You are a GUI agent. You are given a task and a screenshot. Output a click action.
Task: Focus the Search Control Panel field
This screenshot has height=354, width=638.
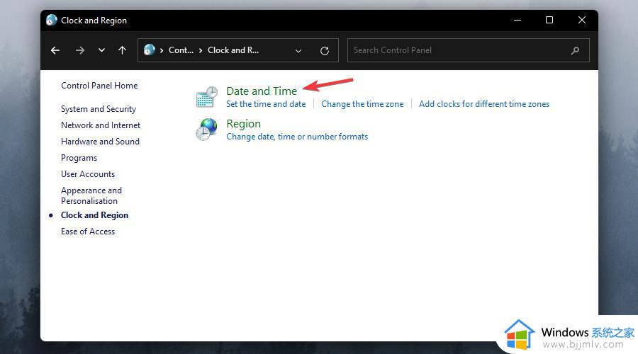click(469, 50)
